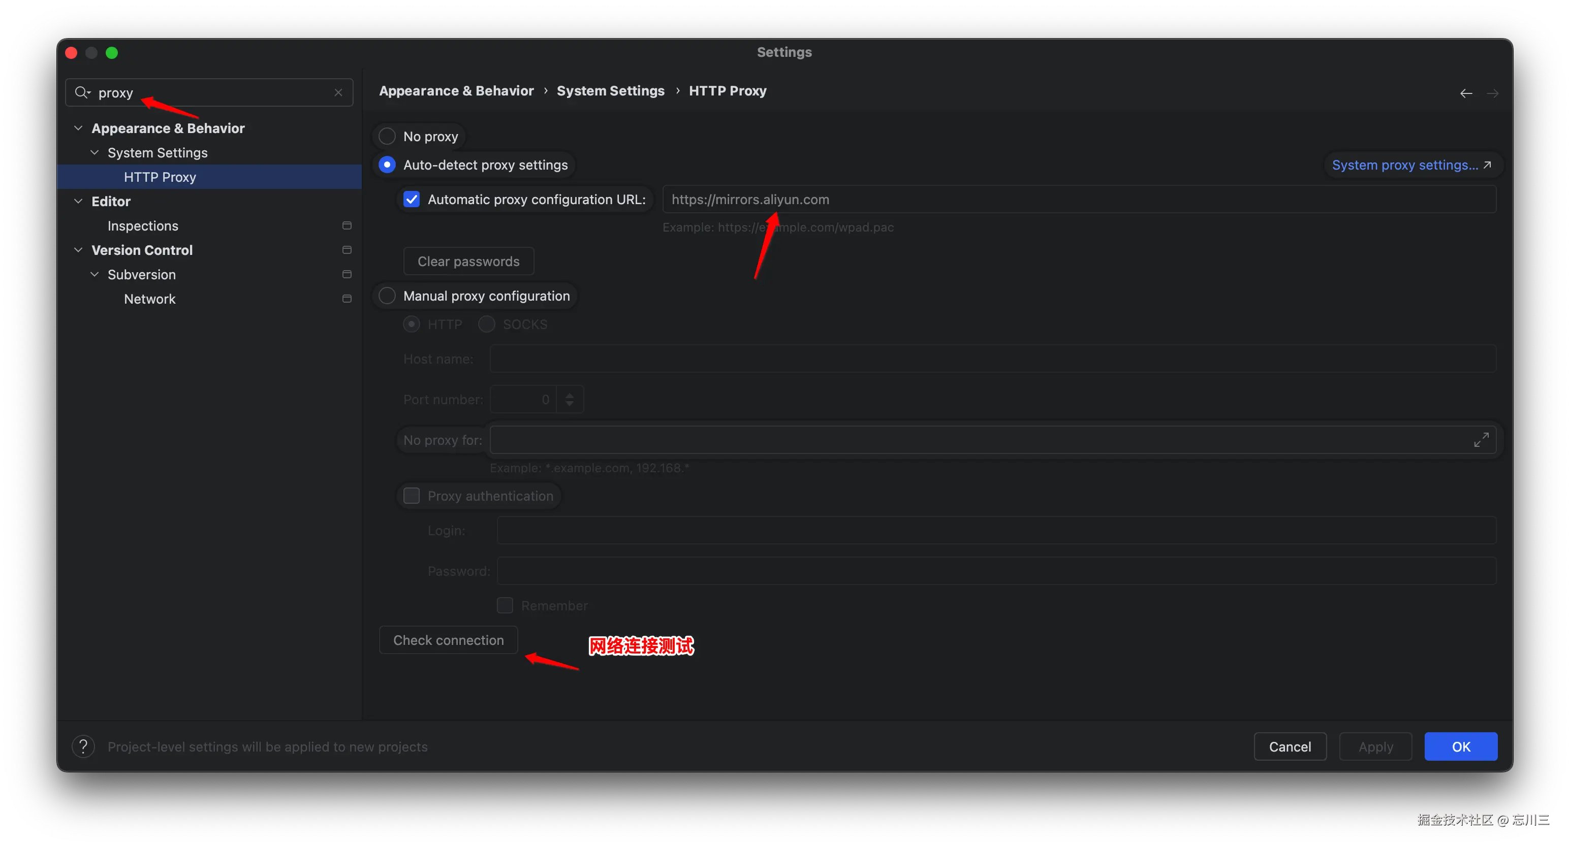The image size is (1570, 847).
Task: Clear the proxy search field with X icon
Action: (338, 92)
